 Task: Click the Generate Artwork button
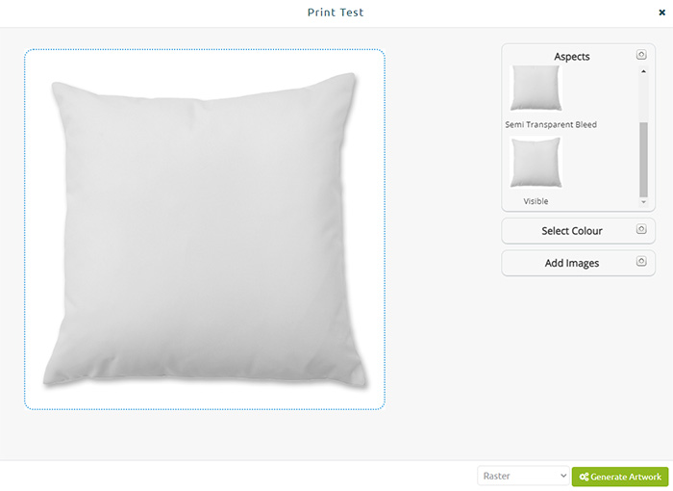(x=620, y=477)
